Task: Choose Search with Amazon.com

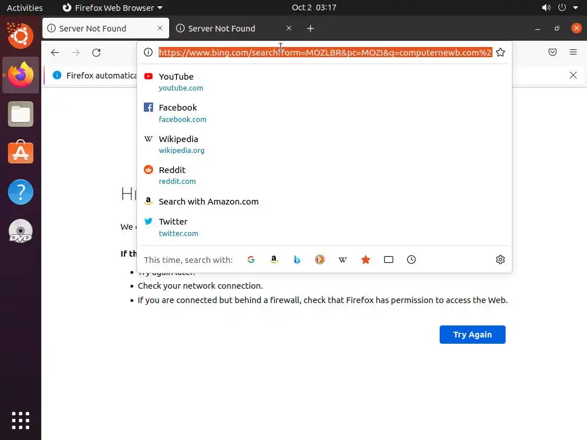Action: (x=324, y=201)
